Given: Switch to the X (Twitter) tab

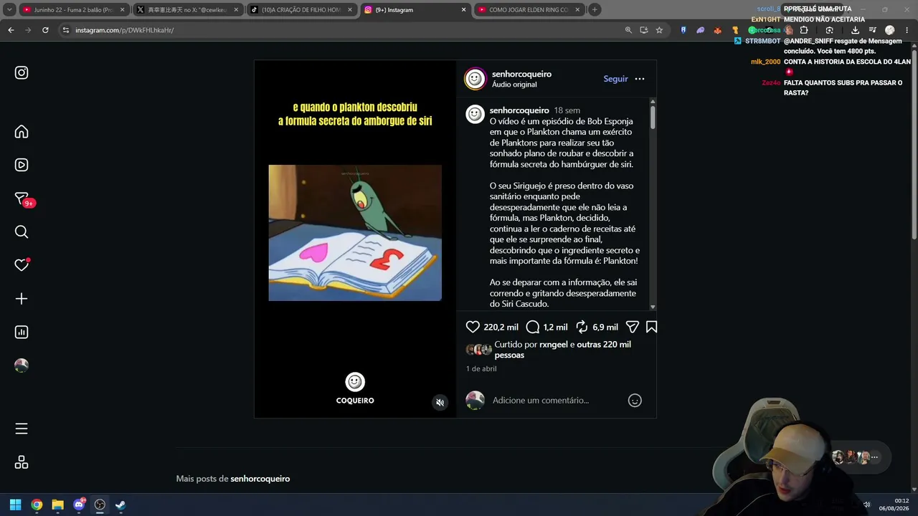Looking at the screenshot, I should (186, 10).
